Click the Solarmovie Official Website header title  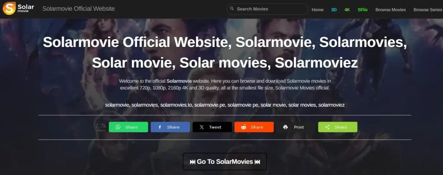click(x=78, y=9)
